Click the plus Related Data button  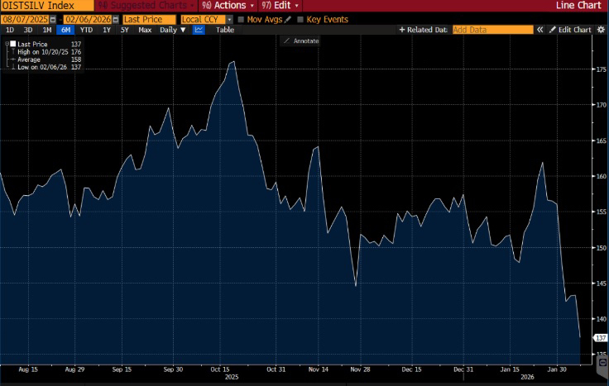click(423, 30)
